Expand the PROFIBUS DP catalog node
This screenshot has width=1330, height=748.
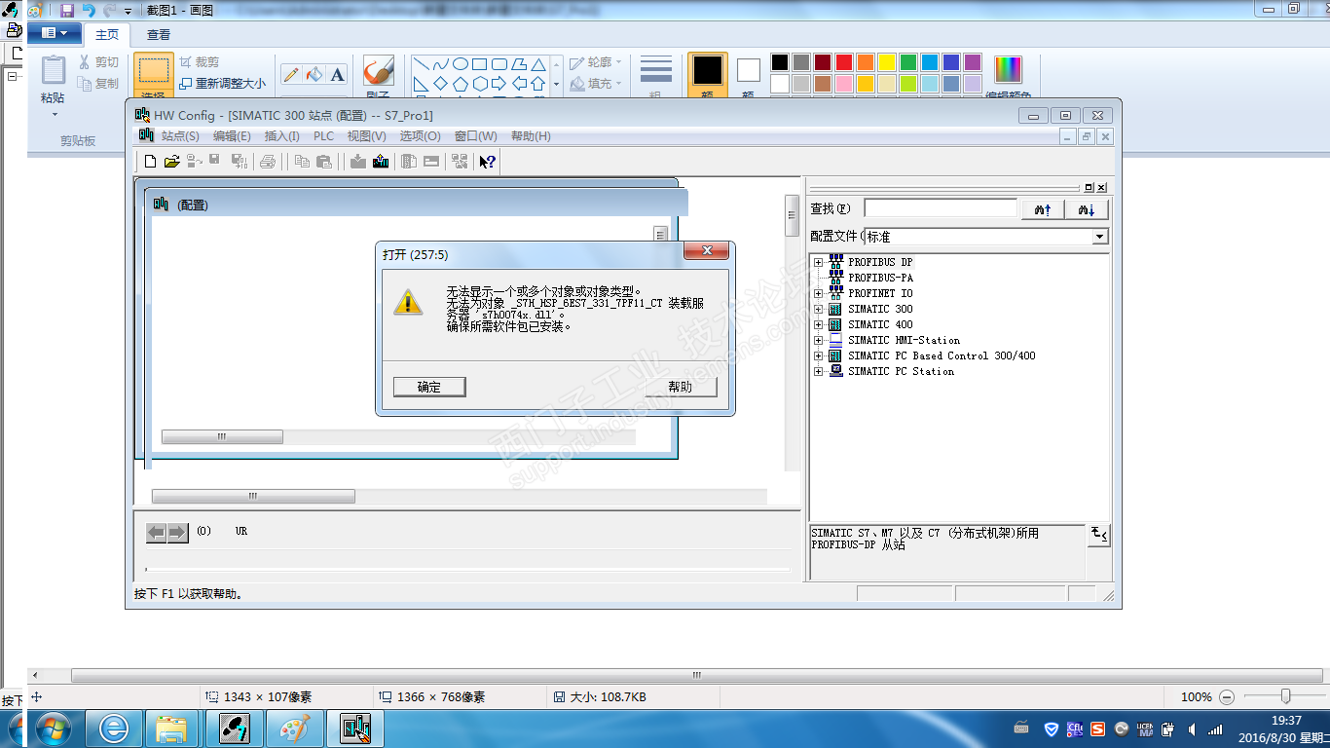pyautogui.click(x=818, y=262)
